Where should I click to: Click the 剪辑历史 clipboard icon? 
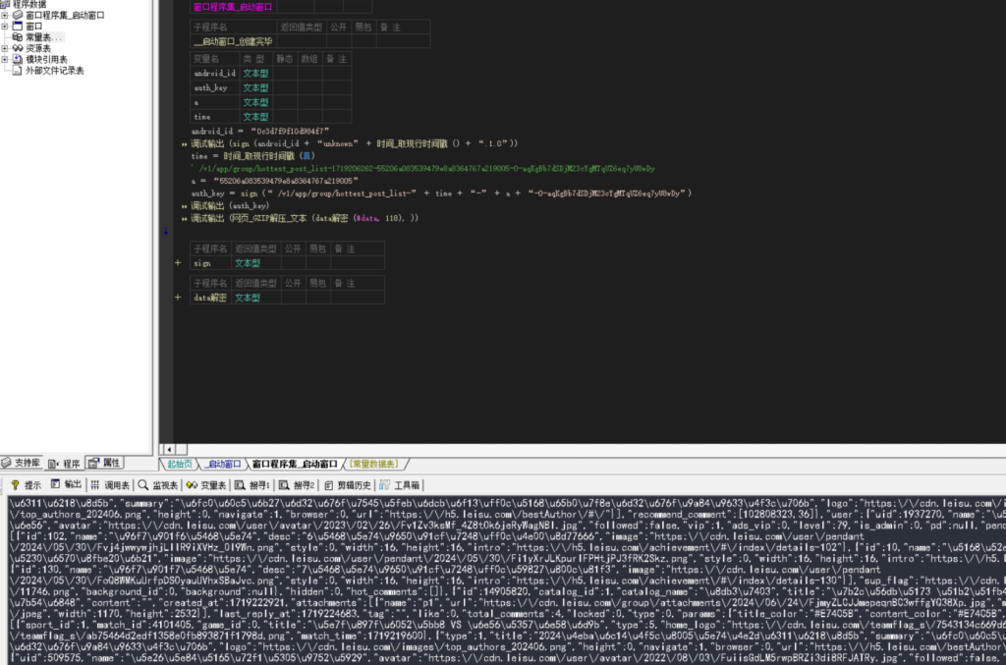coord(328,485)
